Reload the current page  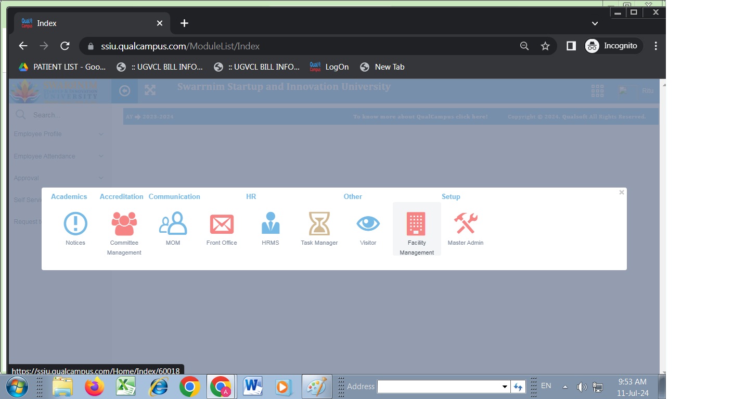point(65,46)
